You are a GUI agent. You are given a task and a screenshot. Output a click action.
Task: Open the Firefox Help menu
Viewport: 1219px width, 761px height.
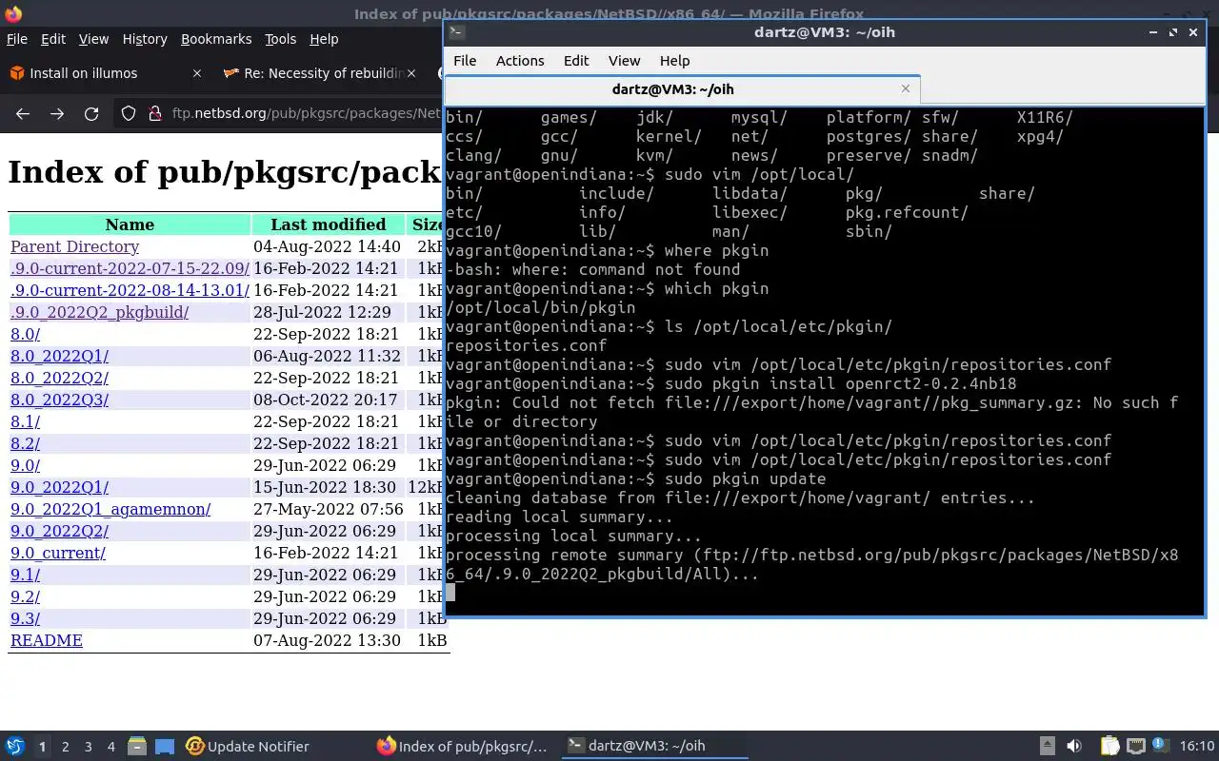point(324,39)
